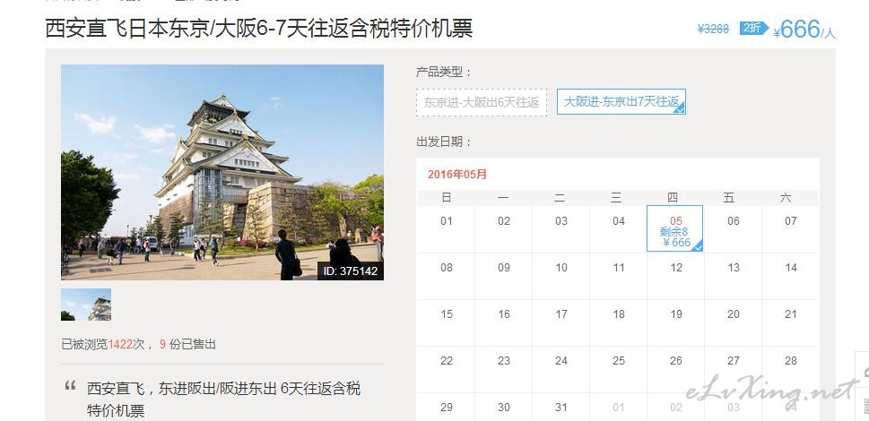Click the page title 西安直飞日本东京/大阪
This screenshot has width=869, height=421.
[x=259, y=28]
